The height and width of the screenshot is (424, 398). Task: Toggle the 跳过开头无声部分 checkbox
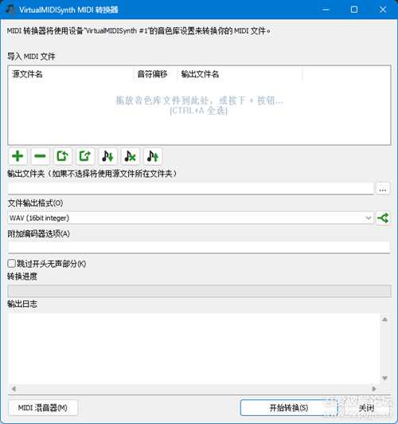12,263
